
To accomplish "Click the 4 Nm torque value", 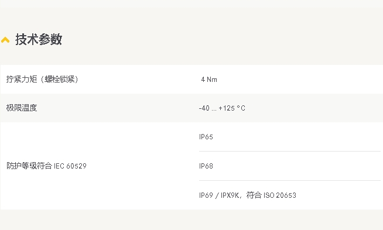I will (209, 80).
